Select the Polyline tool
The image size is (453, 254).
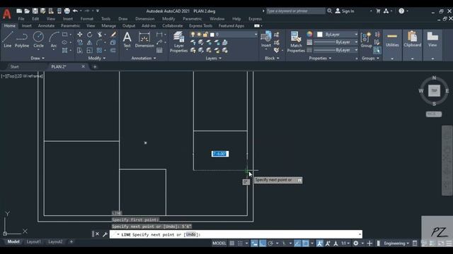(x=22, y=40)
